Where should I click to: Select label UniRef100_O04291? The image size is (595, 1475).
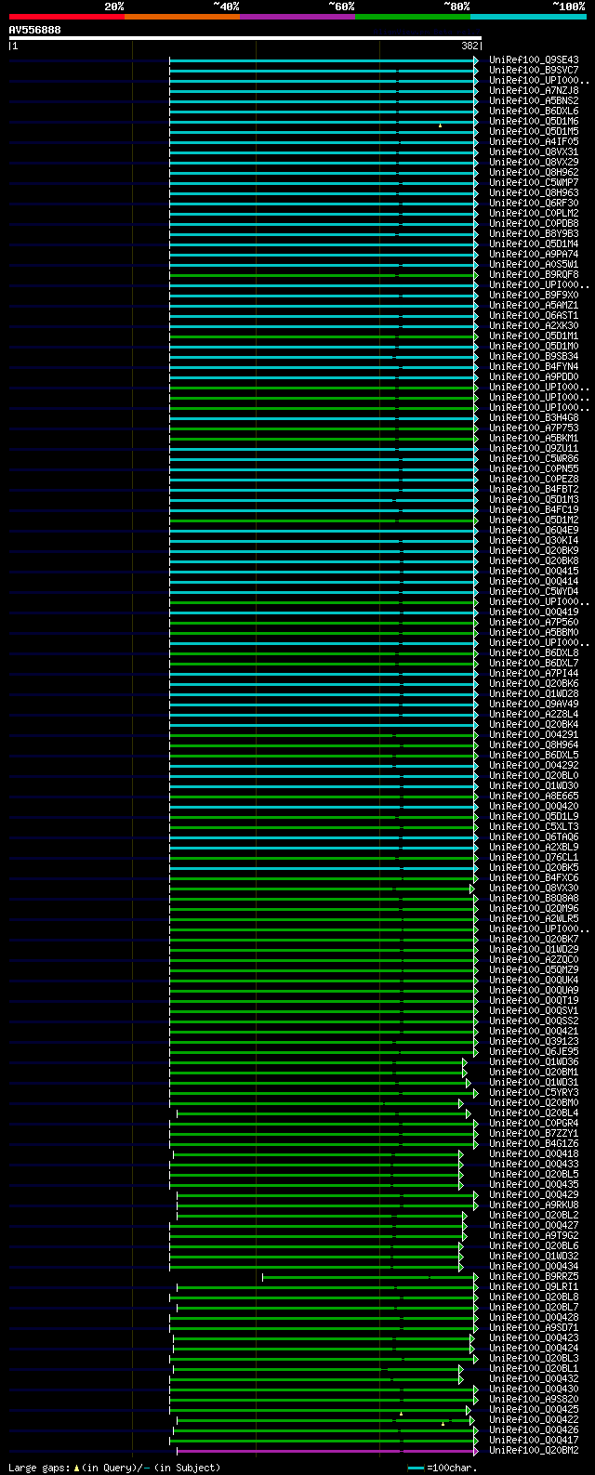pyautogui.click(x=534, y=734)
